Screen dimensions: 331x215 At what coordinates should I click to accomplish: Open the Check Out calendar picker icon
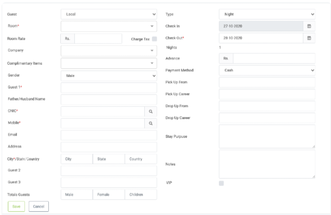tap(309, 38)
